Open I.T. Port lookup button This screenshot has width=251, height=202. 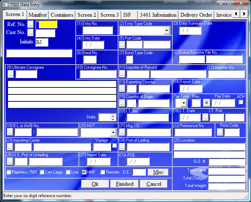(x=206, y=117)
